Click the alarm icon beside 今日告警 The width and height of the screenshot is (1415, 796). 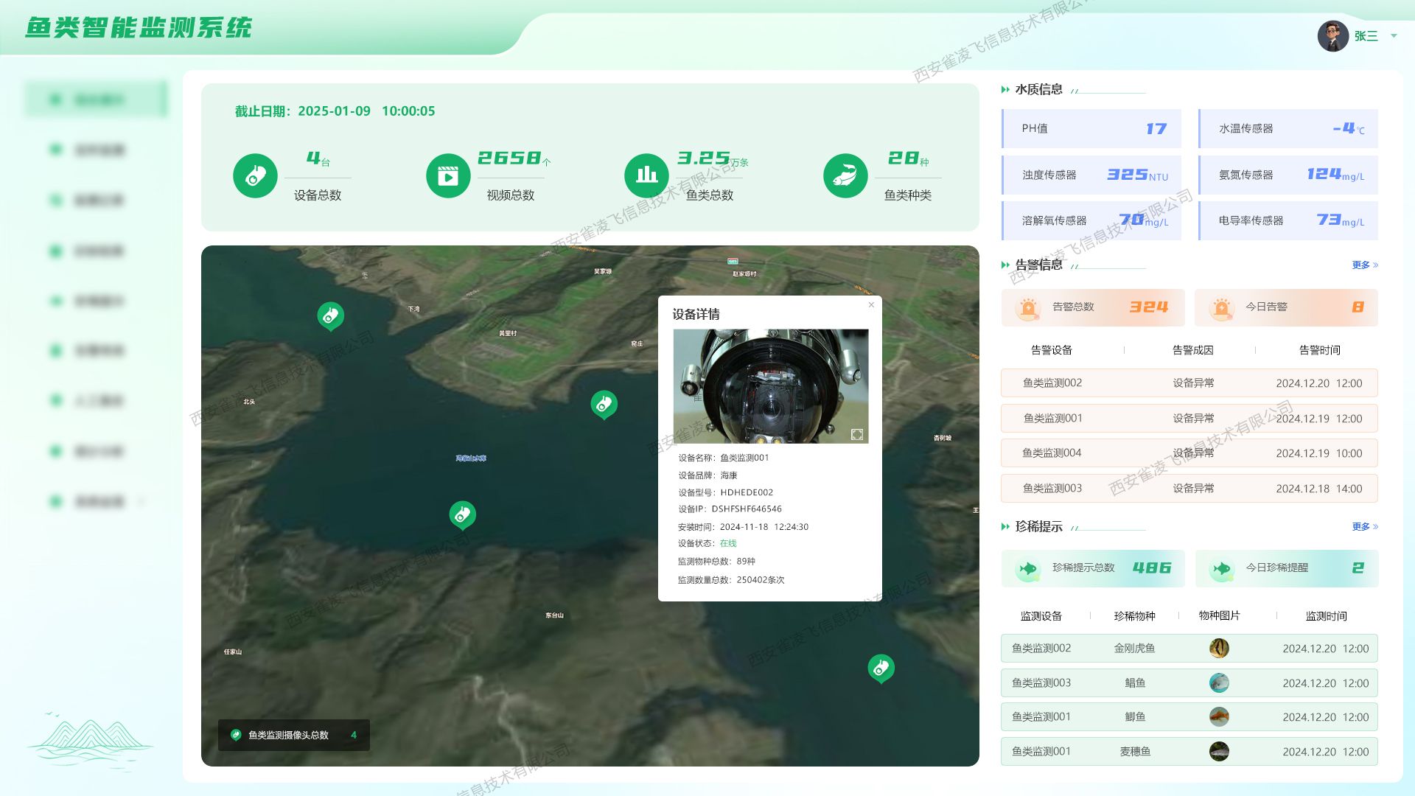click(1223, 307)
